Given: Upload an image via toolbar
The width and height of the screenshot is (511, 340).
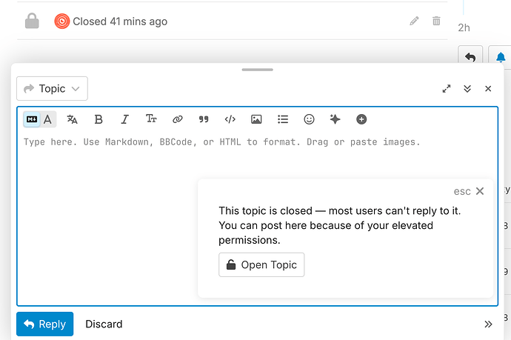Looking at the screenshot, I should pyautogui.click(x=256, y=119).
